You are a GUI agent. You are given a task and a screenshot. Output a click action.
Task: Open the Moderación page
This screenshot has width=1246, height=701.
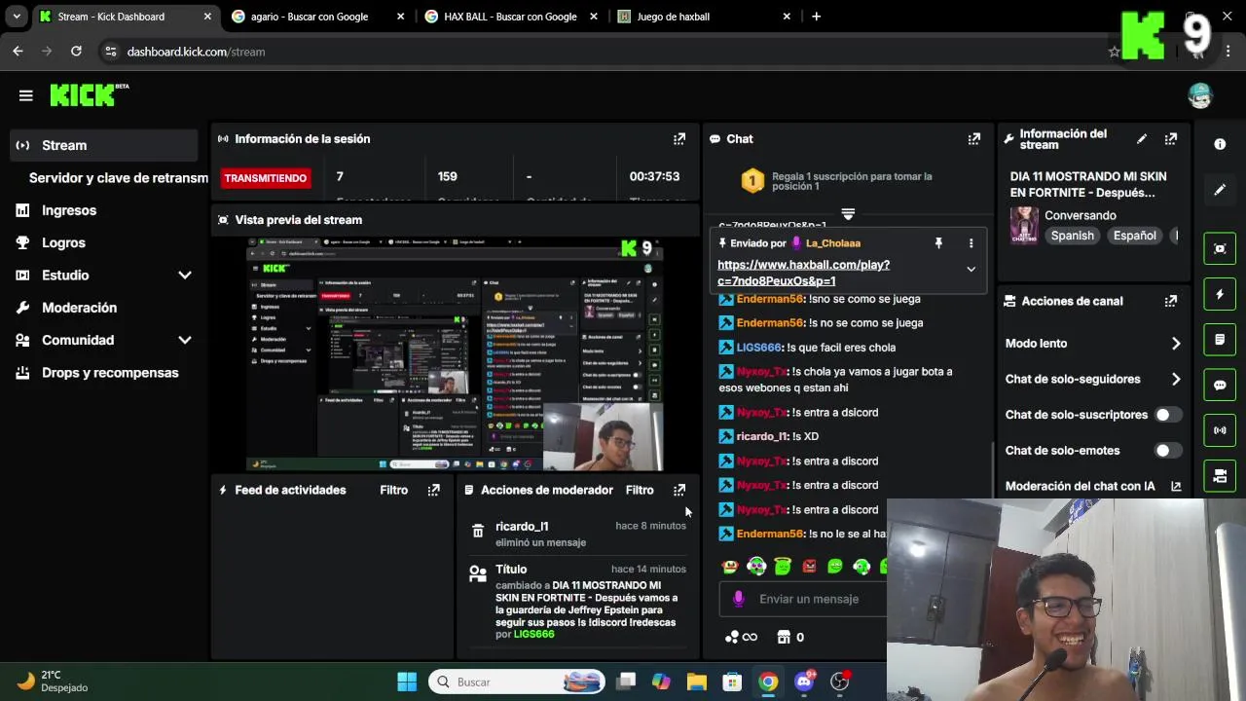(x=79, y=308)
